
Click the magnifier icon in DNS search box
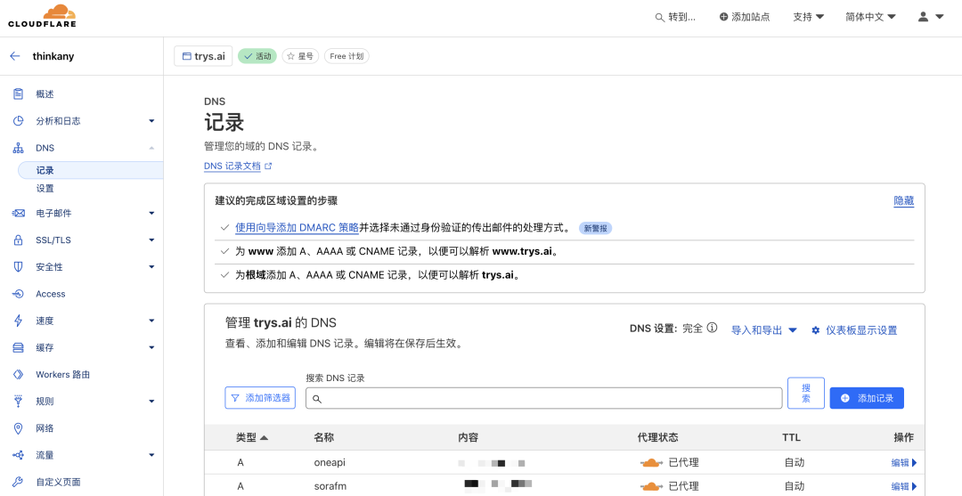point(316,399)
